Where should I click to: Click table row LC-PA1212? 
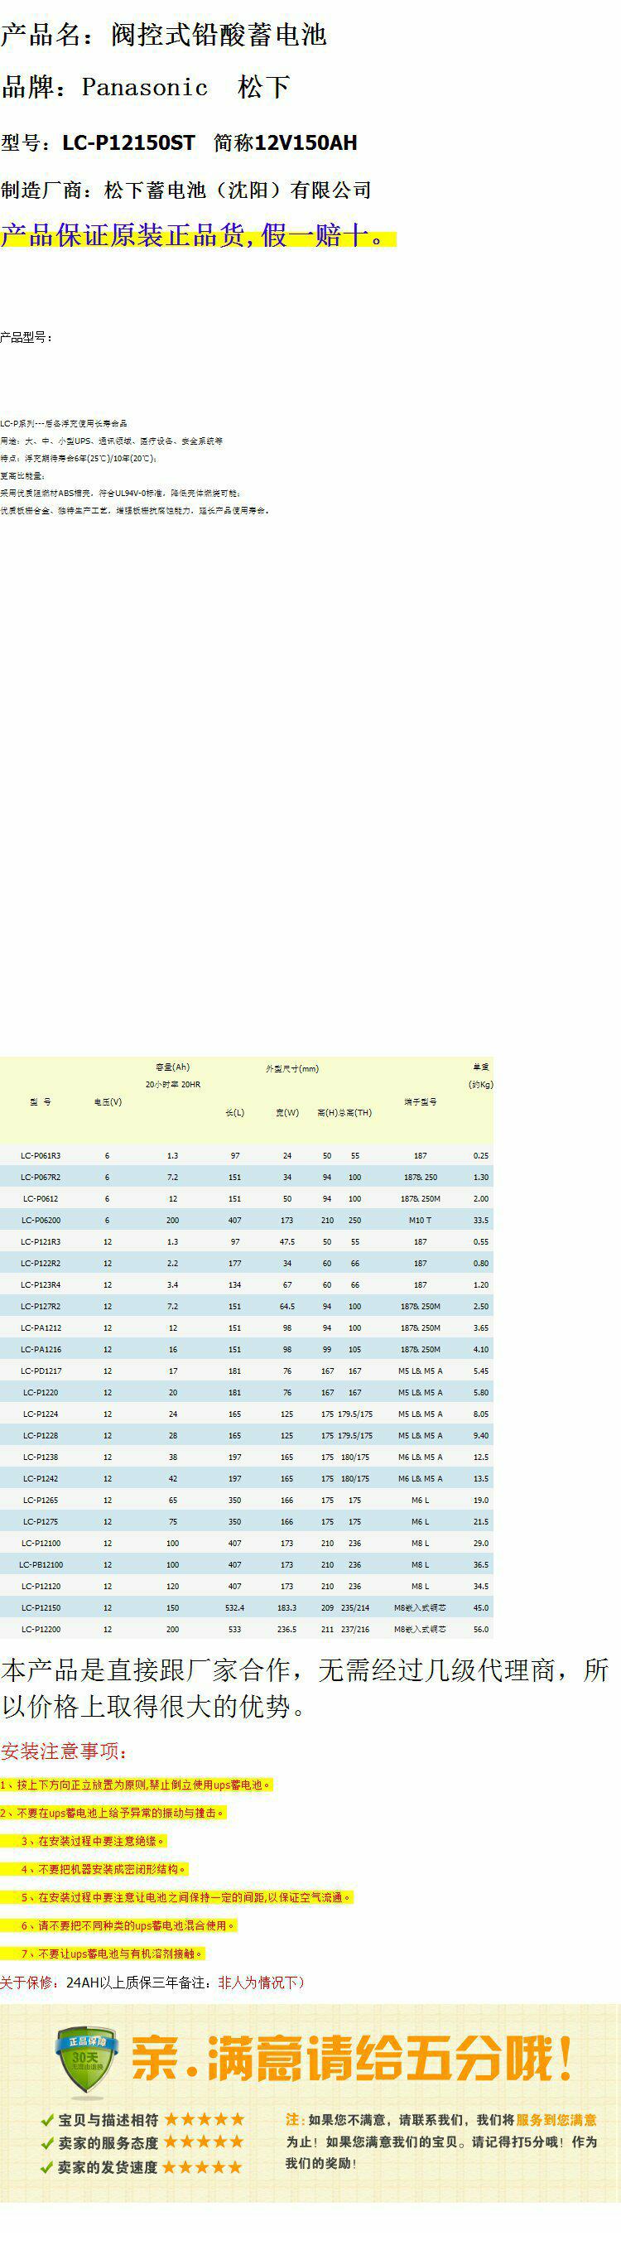[246, 1327]
